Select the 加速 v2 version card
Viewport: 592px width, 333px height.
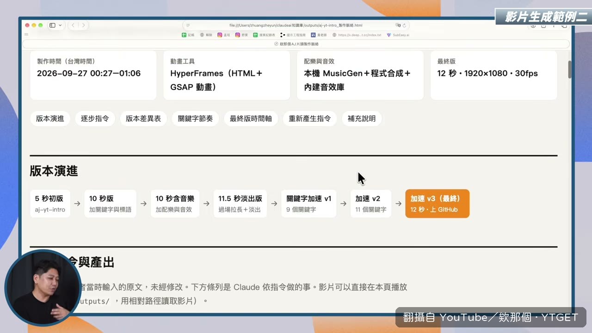click(371, 203)
